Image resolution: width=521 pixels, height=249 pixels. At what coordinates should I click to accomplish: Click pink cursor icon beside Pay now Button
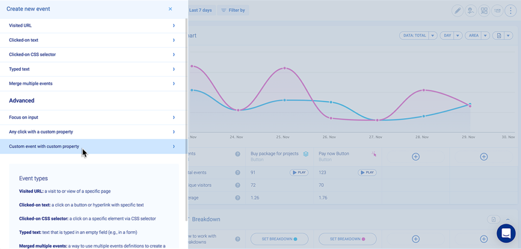(x=374, y=154)
